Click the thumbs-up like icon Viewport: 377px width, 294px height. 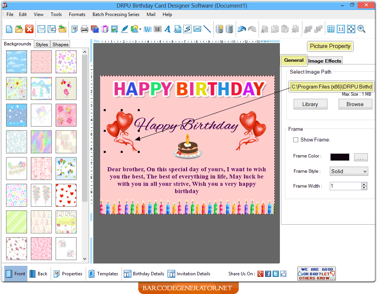tap(283, 274)
